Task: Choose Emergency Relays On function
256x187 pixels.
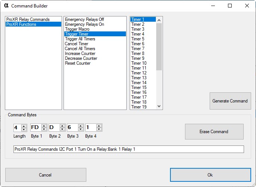Action: pos(95,24)
